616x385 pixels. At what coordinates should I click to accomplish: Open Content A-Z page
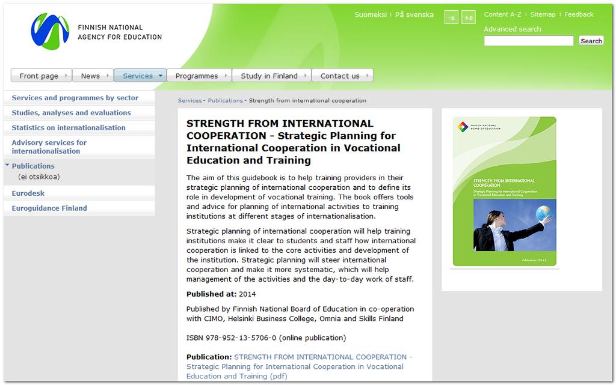point(502,14)
